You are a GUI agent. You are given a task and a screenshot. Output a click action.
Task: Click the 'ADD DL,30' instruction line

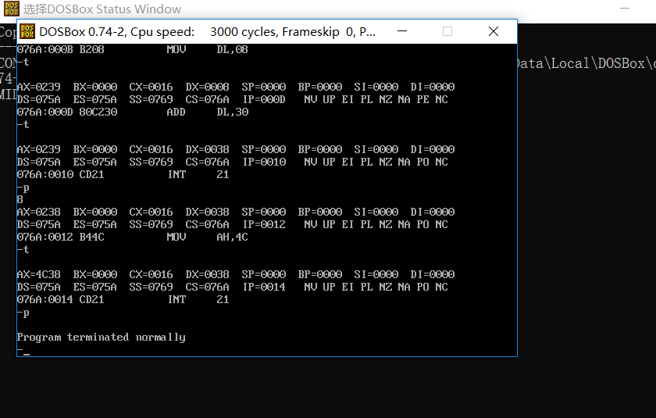click(x=133, y=113)
